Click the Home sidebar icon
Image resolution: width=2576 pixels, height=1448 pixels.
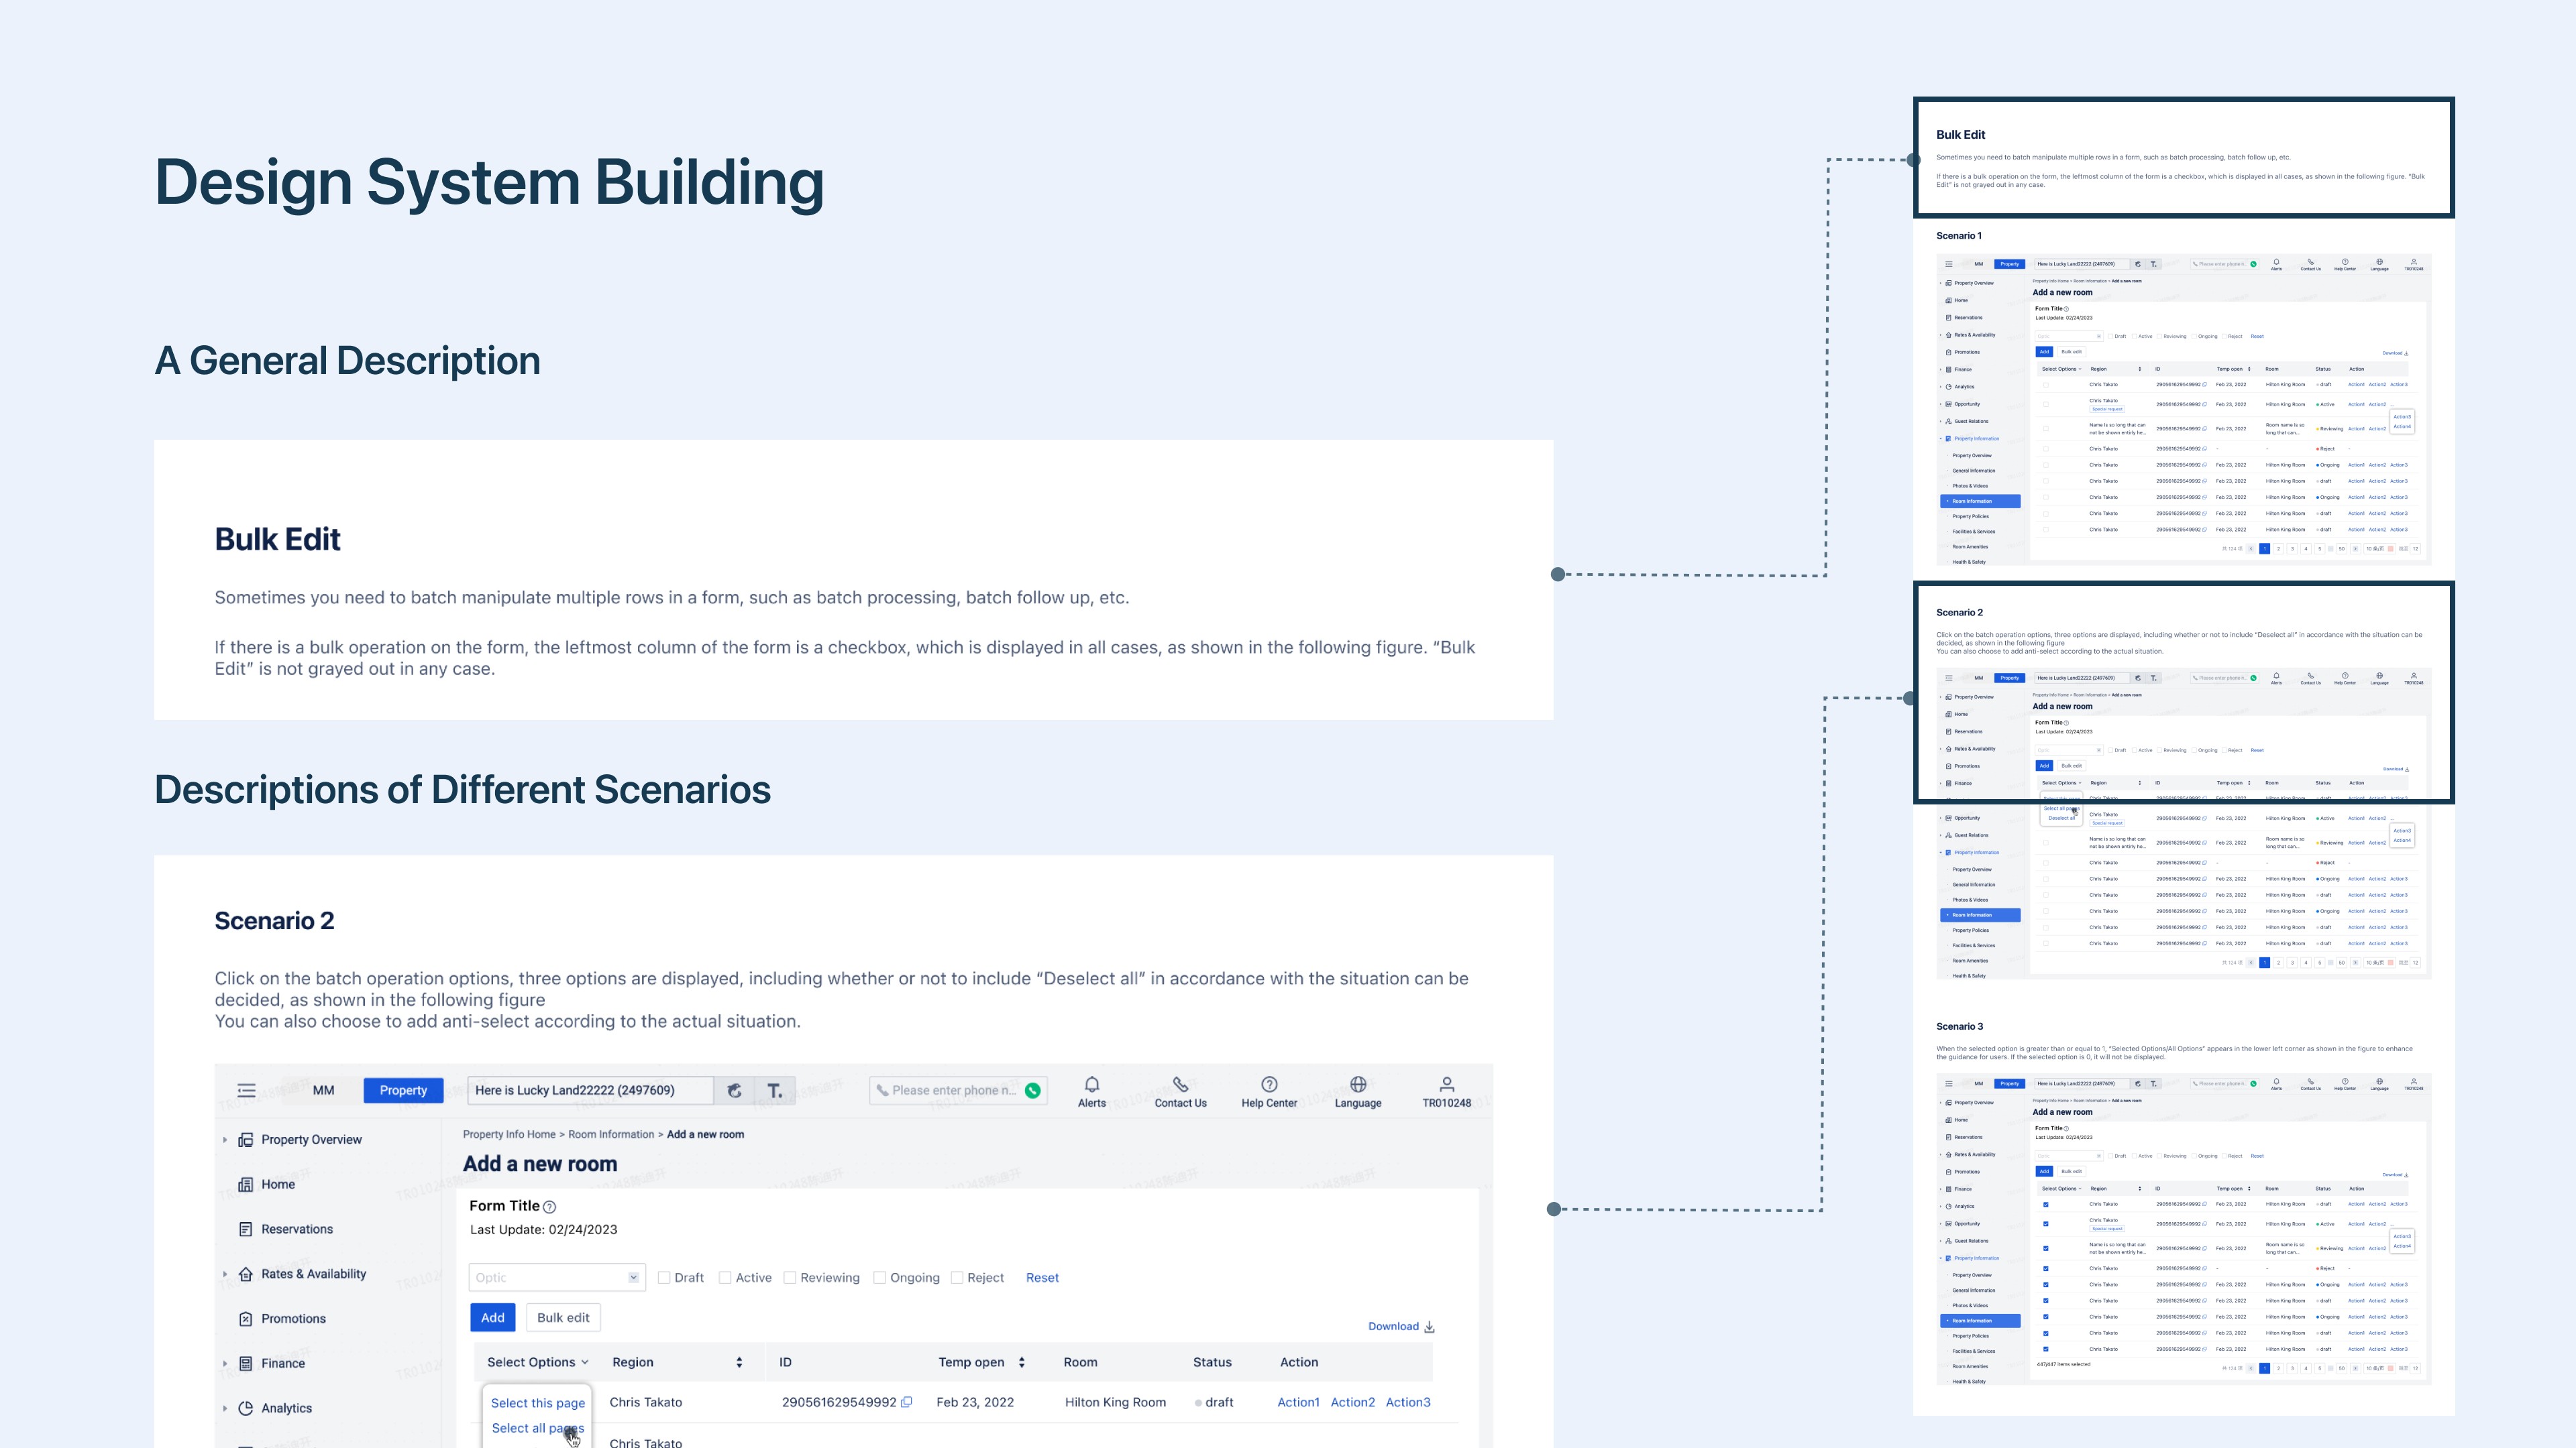(245, 1184)
